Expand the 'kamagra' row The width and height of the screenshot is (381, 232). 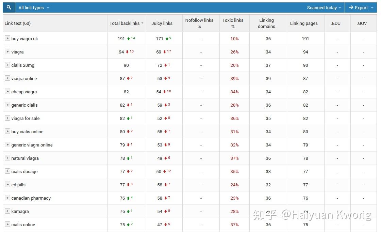click(7, 211)
